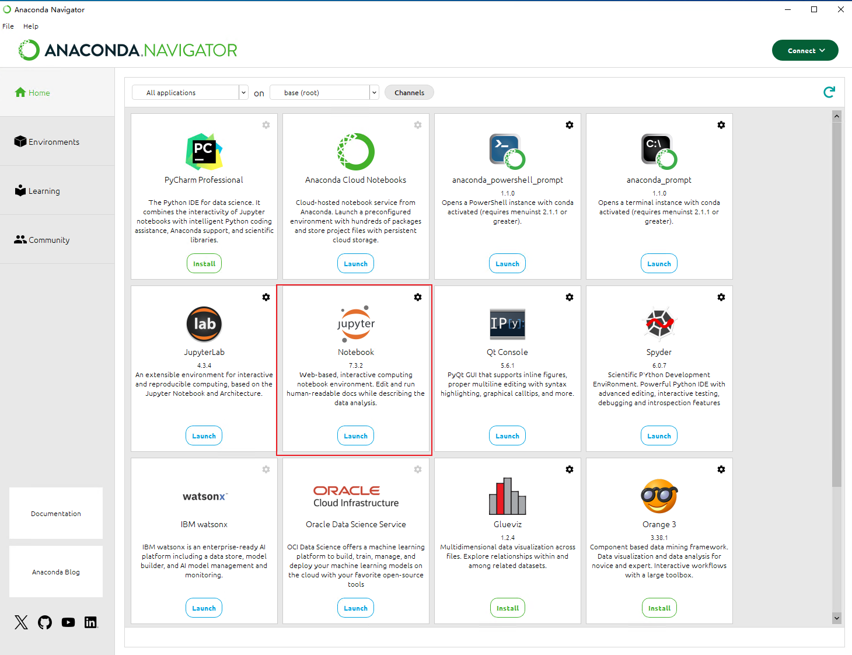Open the Glueviz settings gear
Screen dimensions: 852x655
click(570, 469)
